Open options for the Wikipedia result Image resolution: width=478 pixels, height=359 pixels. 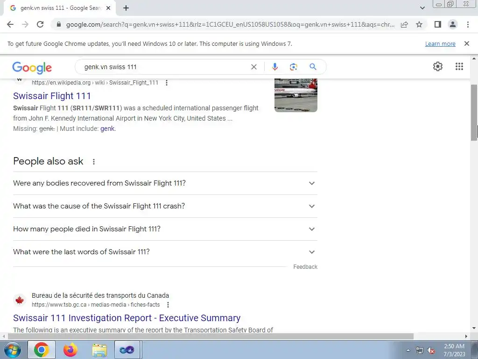point(167,83)
